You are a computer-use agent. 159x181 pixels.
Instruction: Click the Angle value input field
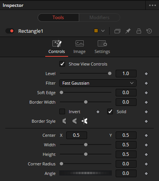[126, 173]
